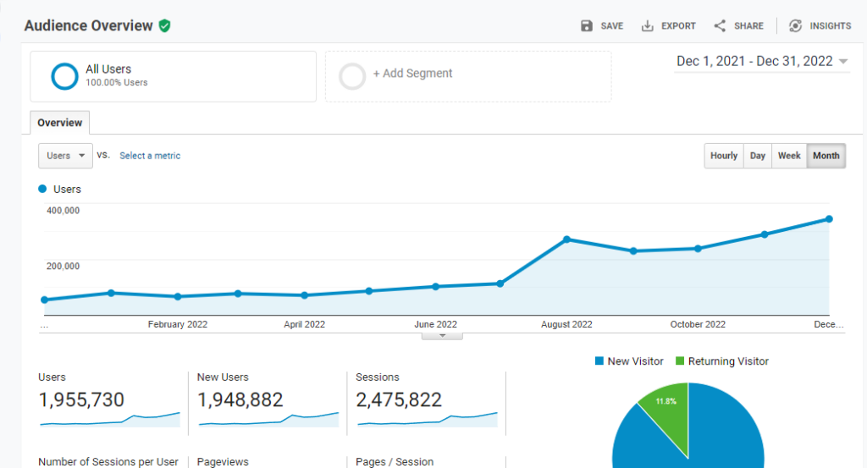Click the green verified shield icon
The width and height of the screenshot is (867, 468).
(165, 26)
